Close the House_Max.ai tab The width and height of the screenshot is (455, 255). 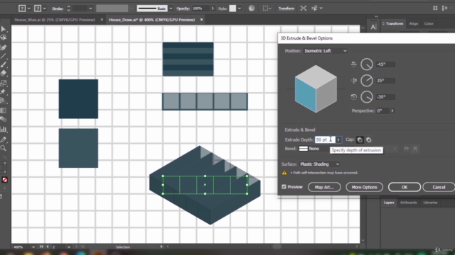pos(102,20)
